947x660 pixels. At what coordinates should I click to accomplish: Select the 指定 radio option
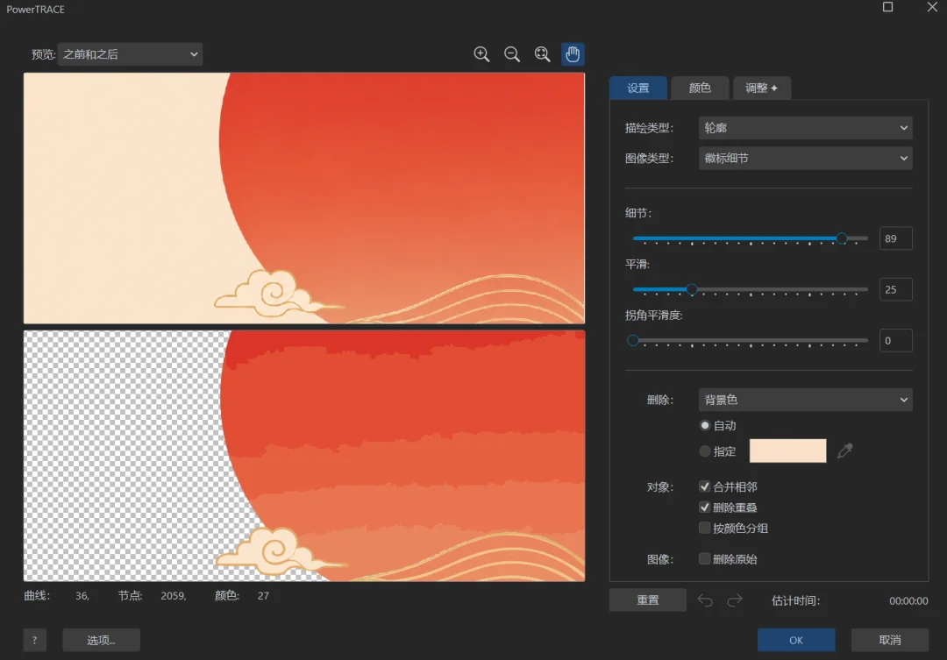tap(704, 451)
